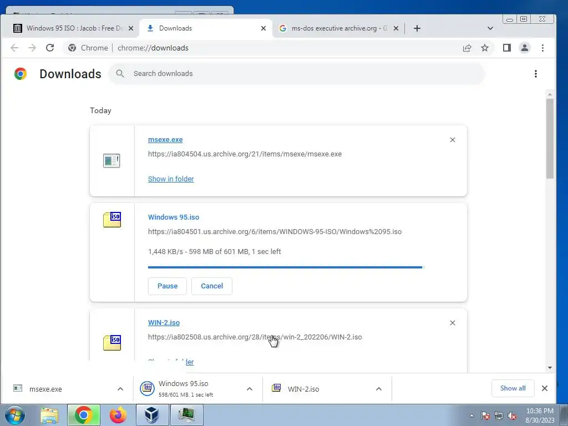
Task: Close the ms-dos executive Google tab
Action: tap(396, 28)
